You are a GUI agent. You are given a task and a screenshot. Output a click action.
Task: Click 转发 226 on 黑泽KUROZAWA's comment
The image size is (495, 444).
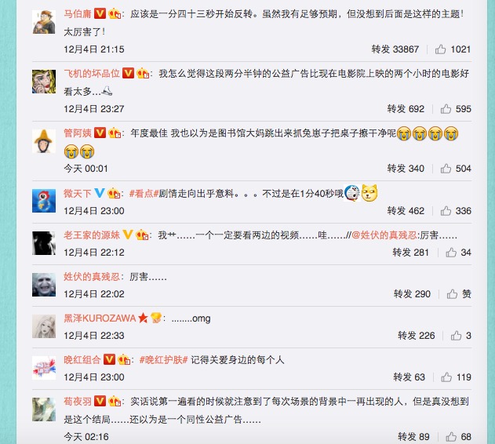pyautogui.click(x=417, y=336)
